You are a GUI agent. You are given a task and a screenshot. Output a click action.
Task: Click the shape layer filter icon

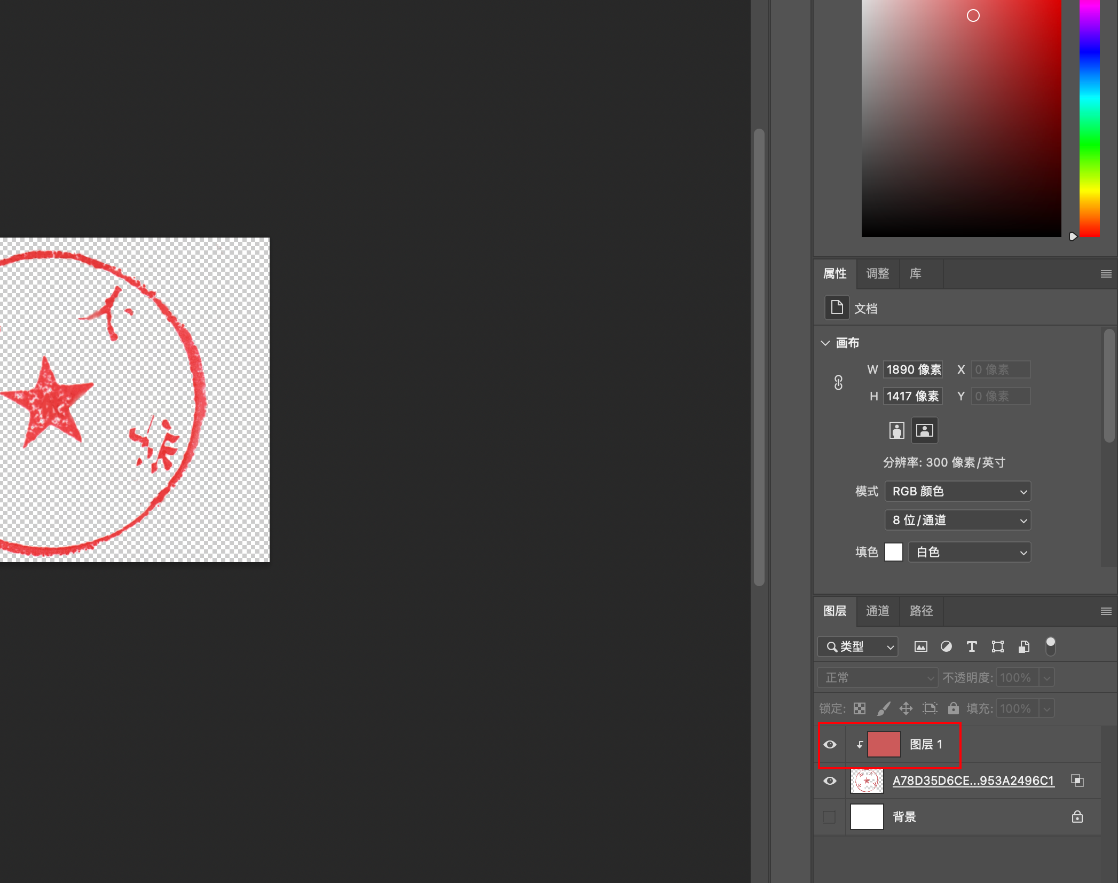(x=997, y=647)
